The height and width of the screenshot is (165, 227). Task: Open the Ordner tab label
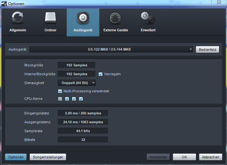pyautogui.click(x=50, y=30)
